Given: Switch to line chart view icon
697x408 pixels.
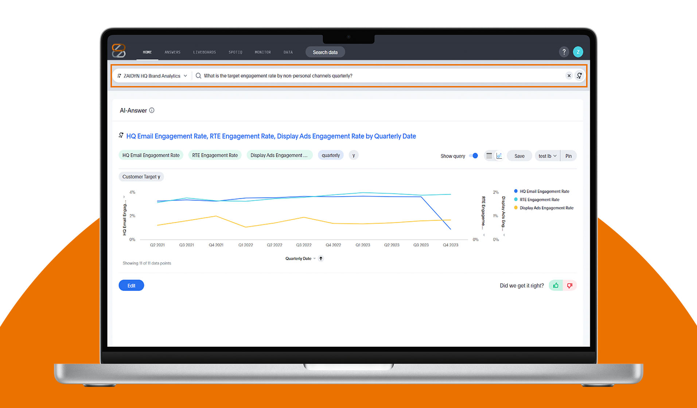Looking at the screenshot, I should click(x=499, y=156).
